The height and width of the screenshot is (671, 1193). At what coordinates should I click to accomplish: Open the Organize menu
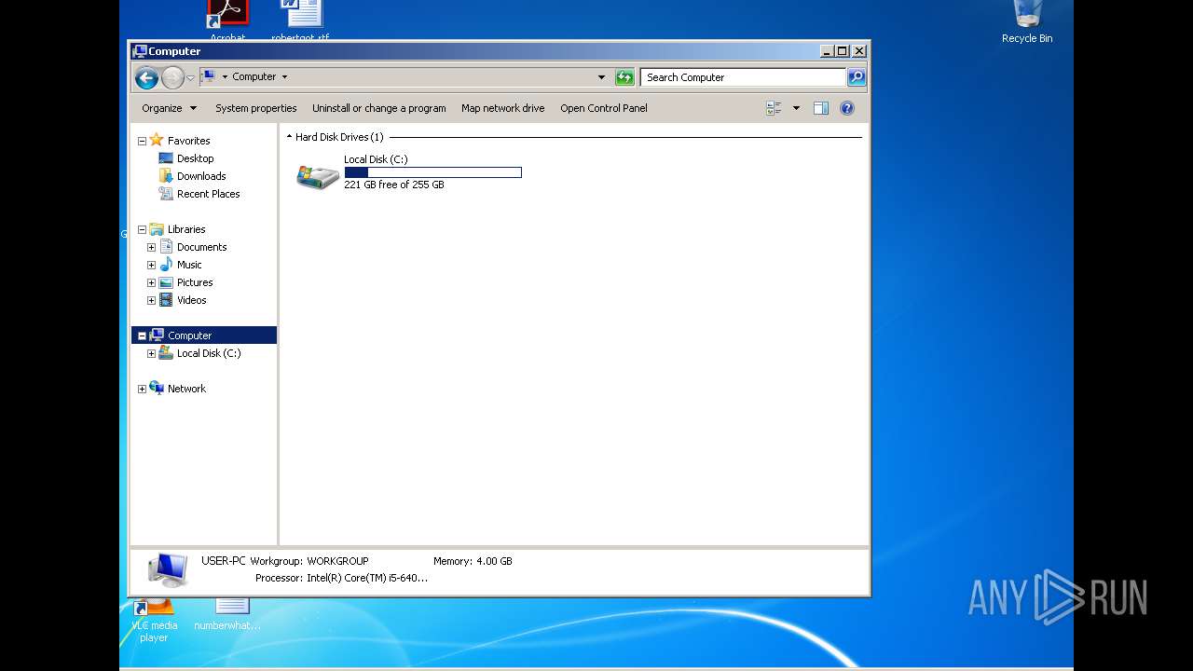pos(169,108)
